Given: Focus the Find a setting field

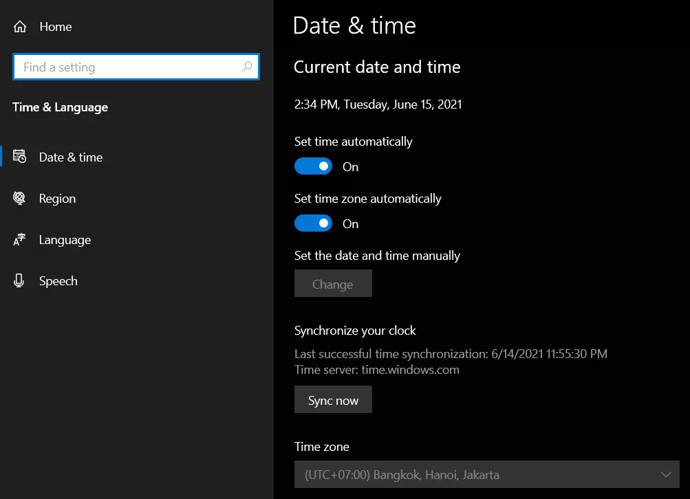Looking at the screenshot, I should point(136,67).
